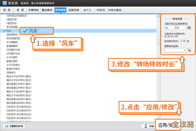Viewport: 196px width, 131px height.
Task: Select 垂直双扇形 transition
Action: point(12,61)
